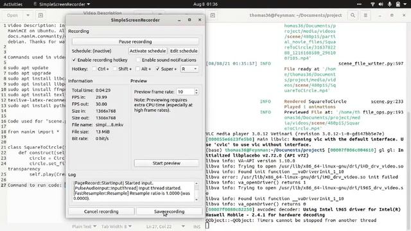411x231 pixels.
Task: Click from manim import * line in editor
Action: pos(33,132)
